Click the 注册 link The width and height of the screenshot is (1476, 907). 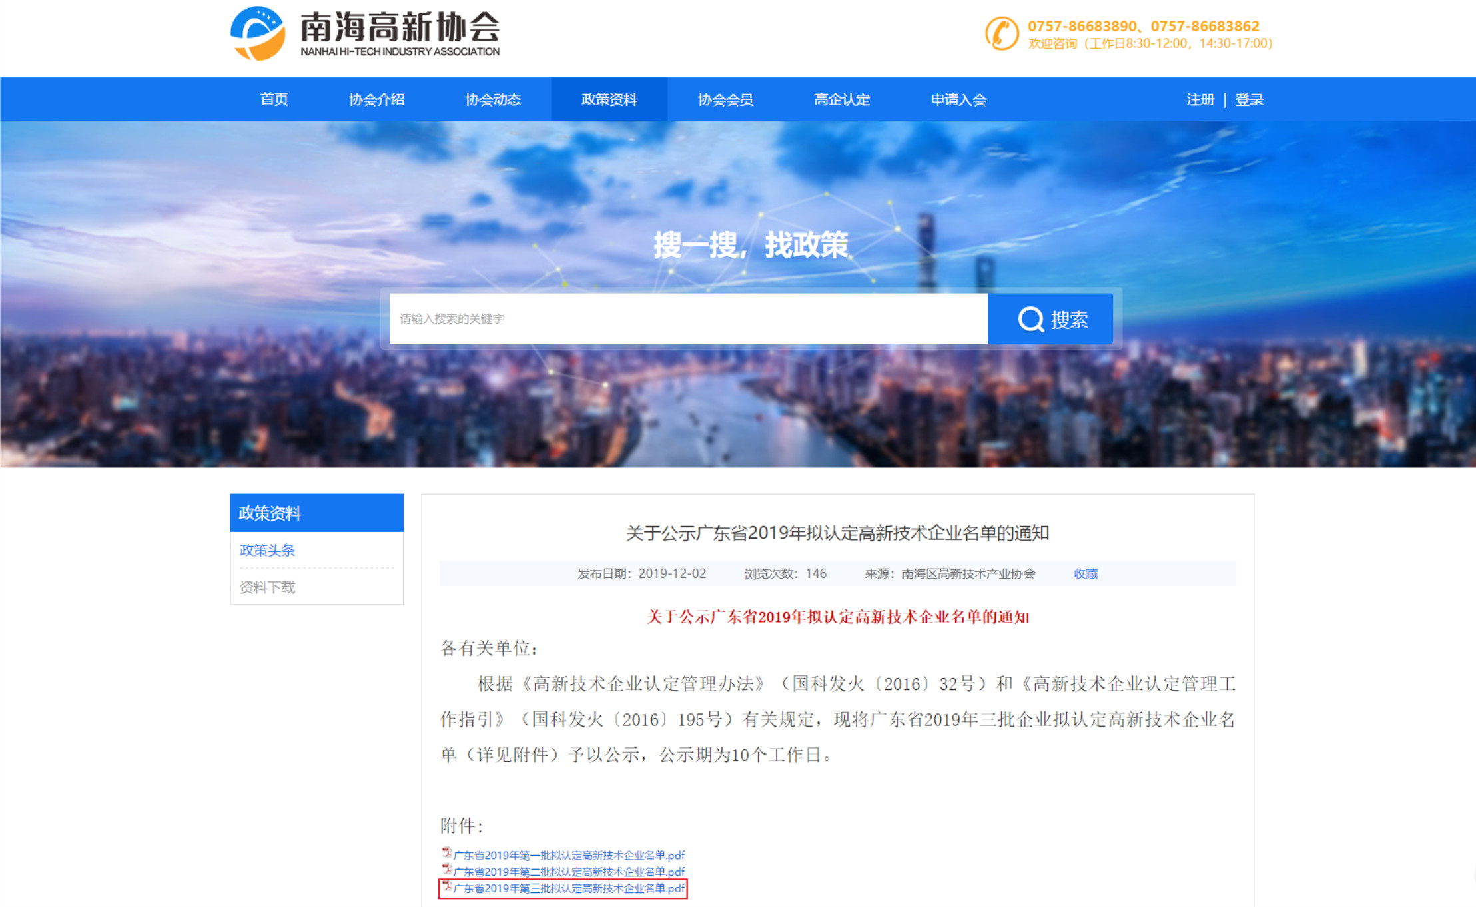[1200, 99]
